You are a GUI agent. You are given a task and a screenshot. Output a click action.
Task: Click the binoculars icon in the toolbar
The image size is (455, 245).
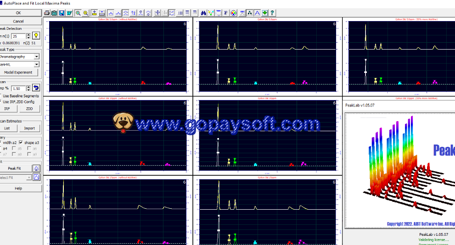click(x=203, y=13)
